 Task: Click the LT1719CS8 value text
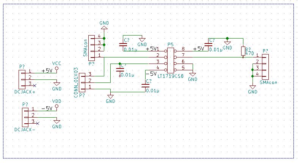coord(171,76)
